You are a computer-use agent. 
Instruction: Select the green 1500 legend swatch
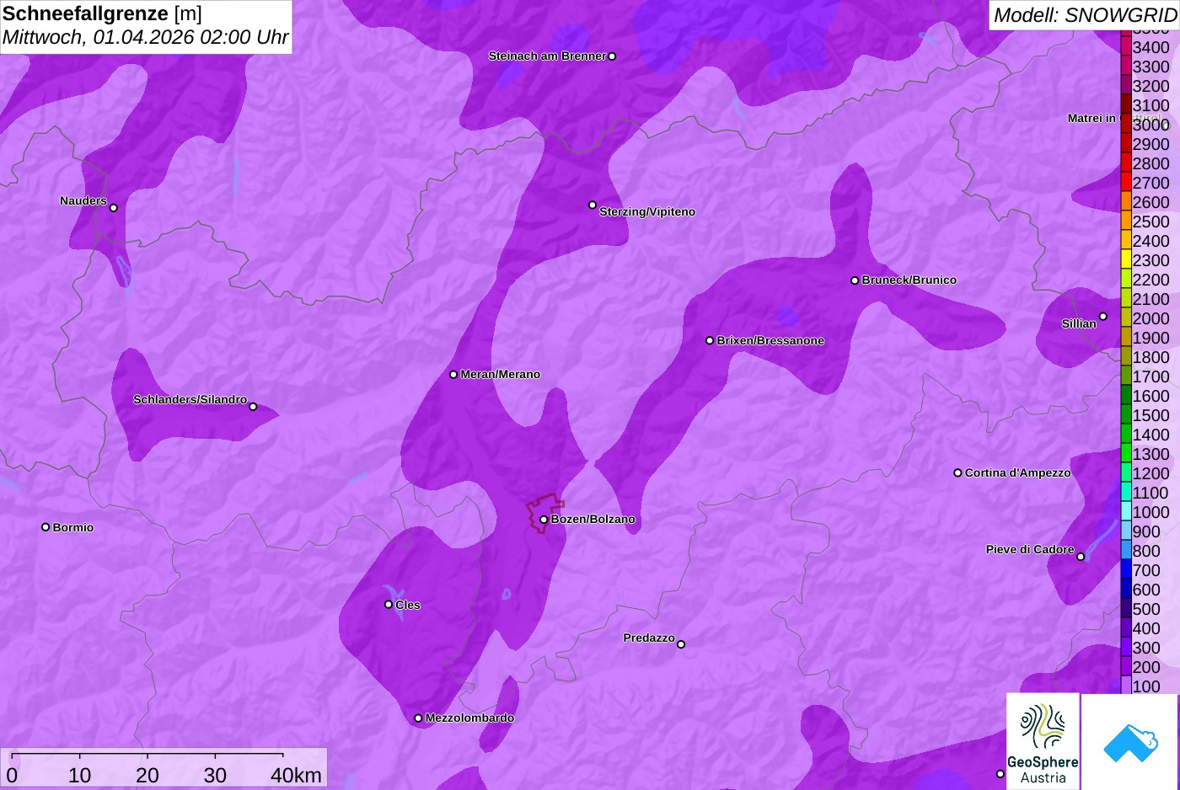1126,415
